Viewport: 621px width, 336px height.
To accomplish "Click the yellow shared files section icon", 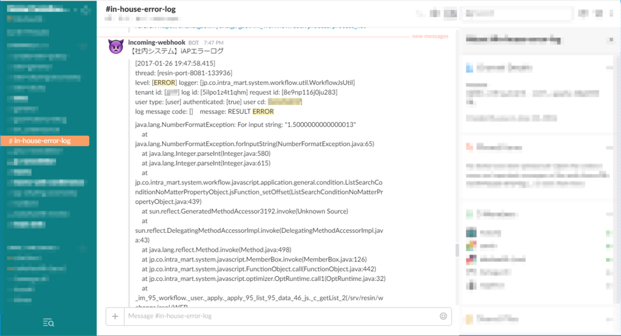I will tap(469, 319).
